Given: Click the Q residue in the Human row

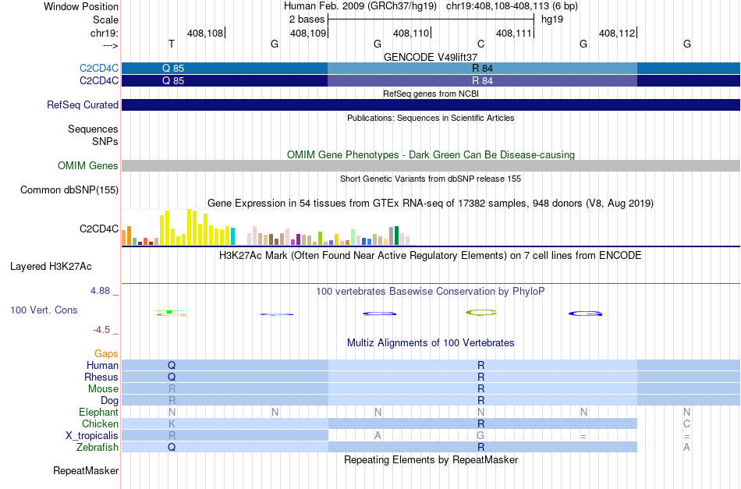Looking at the screenshot, I should tap(172, 365).
